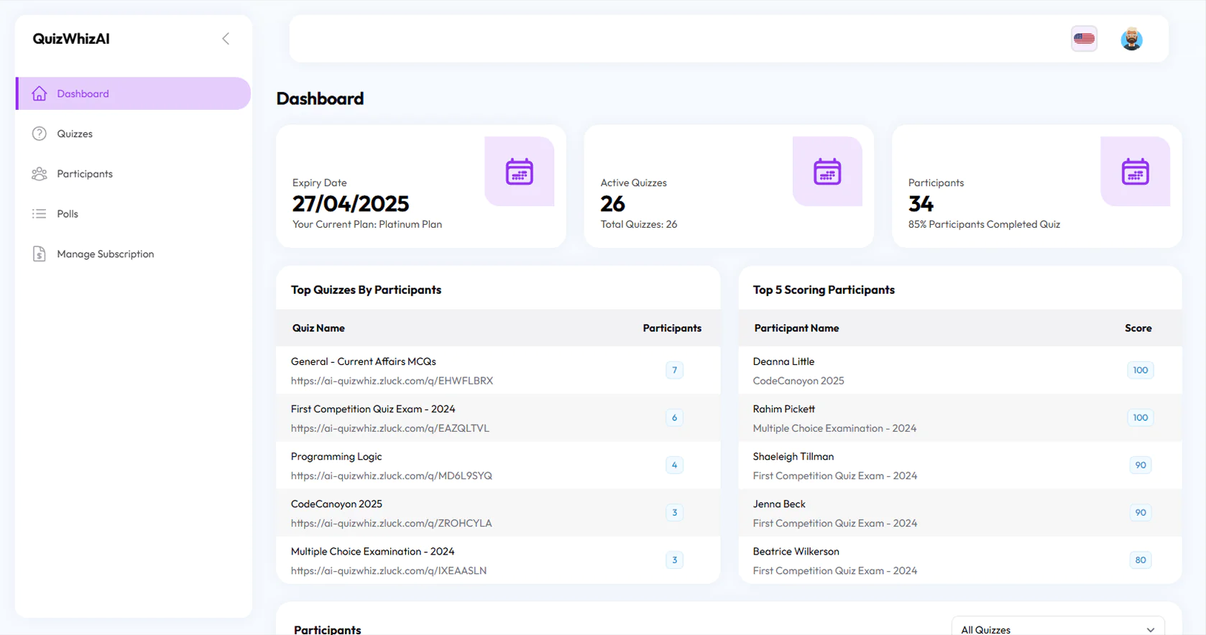Click the QuizWhizAI logo text

[x=71, y=39]
